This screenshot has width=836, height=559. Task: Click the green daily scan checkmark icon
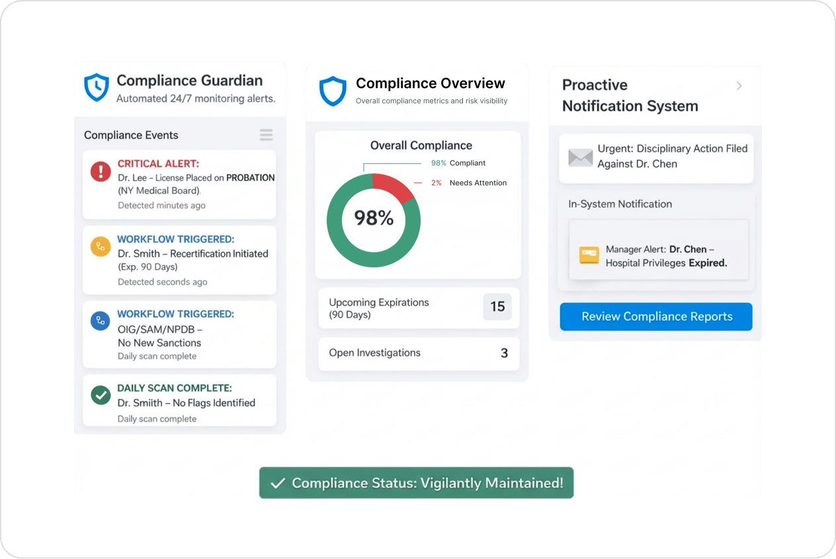point(101,394)
